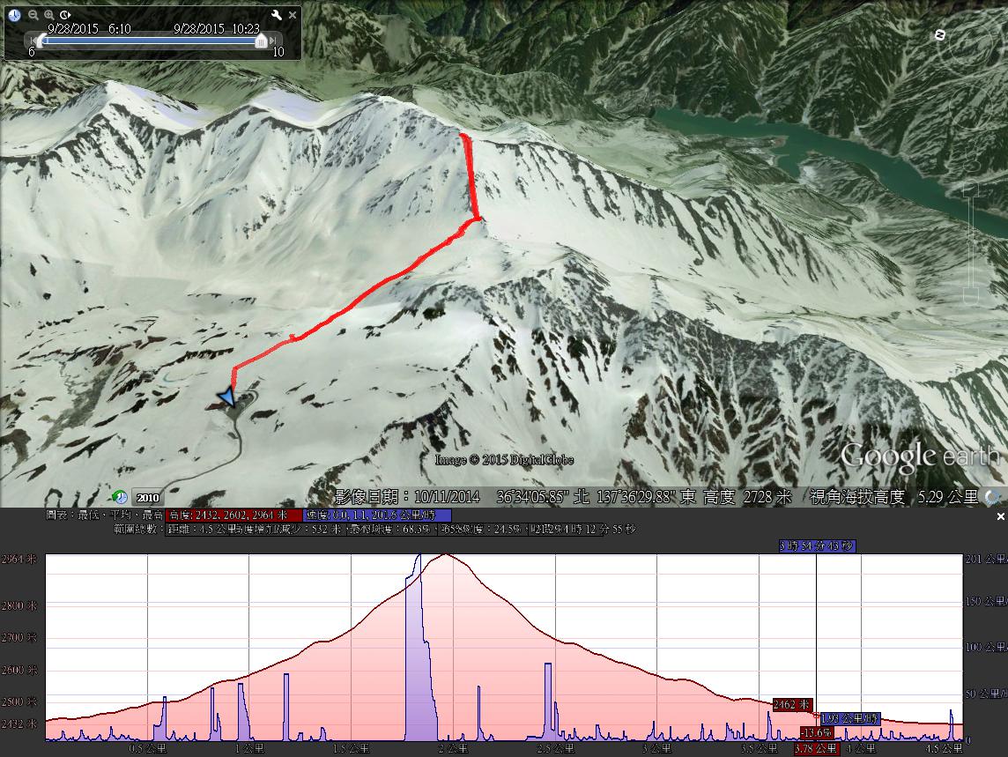The width and height of the screenshot is (1008, 757).
Task: Close the elevation profile panel
Action: pyautogui.click(x=1000, y=516)
